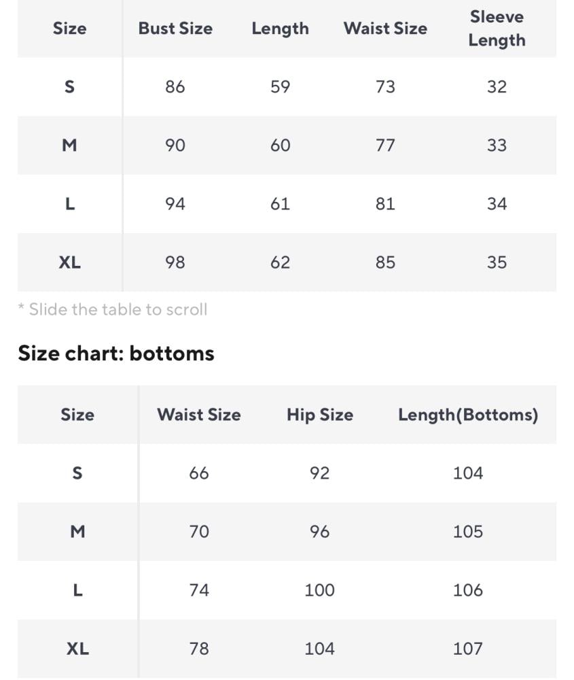Tap the 'Slide the table to scroll' hint

(x=113, y=309)
